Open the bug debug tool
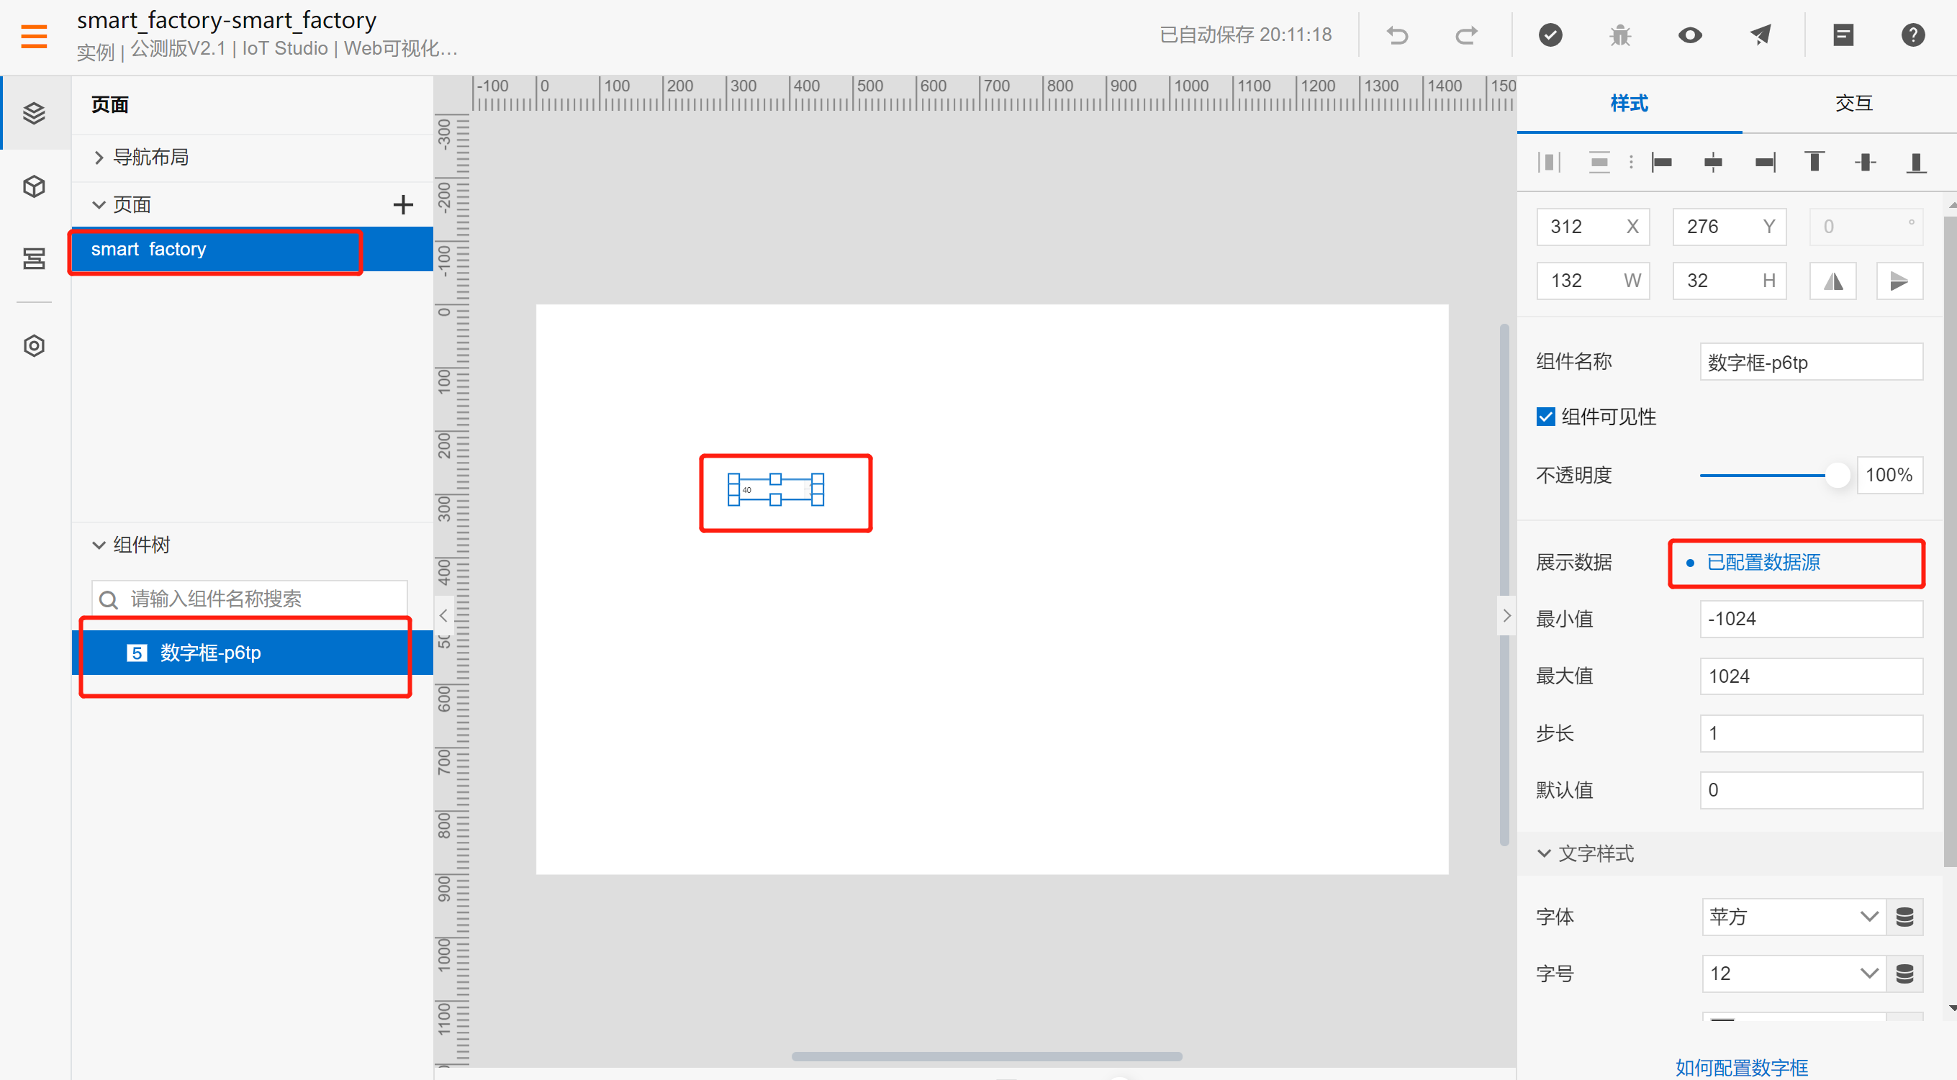This screenshot has height=1080, width=1957. tap(1619, 35)
